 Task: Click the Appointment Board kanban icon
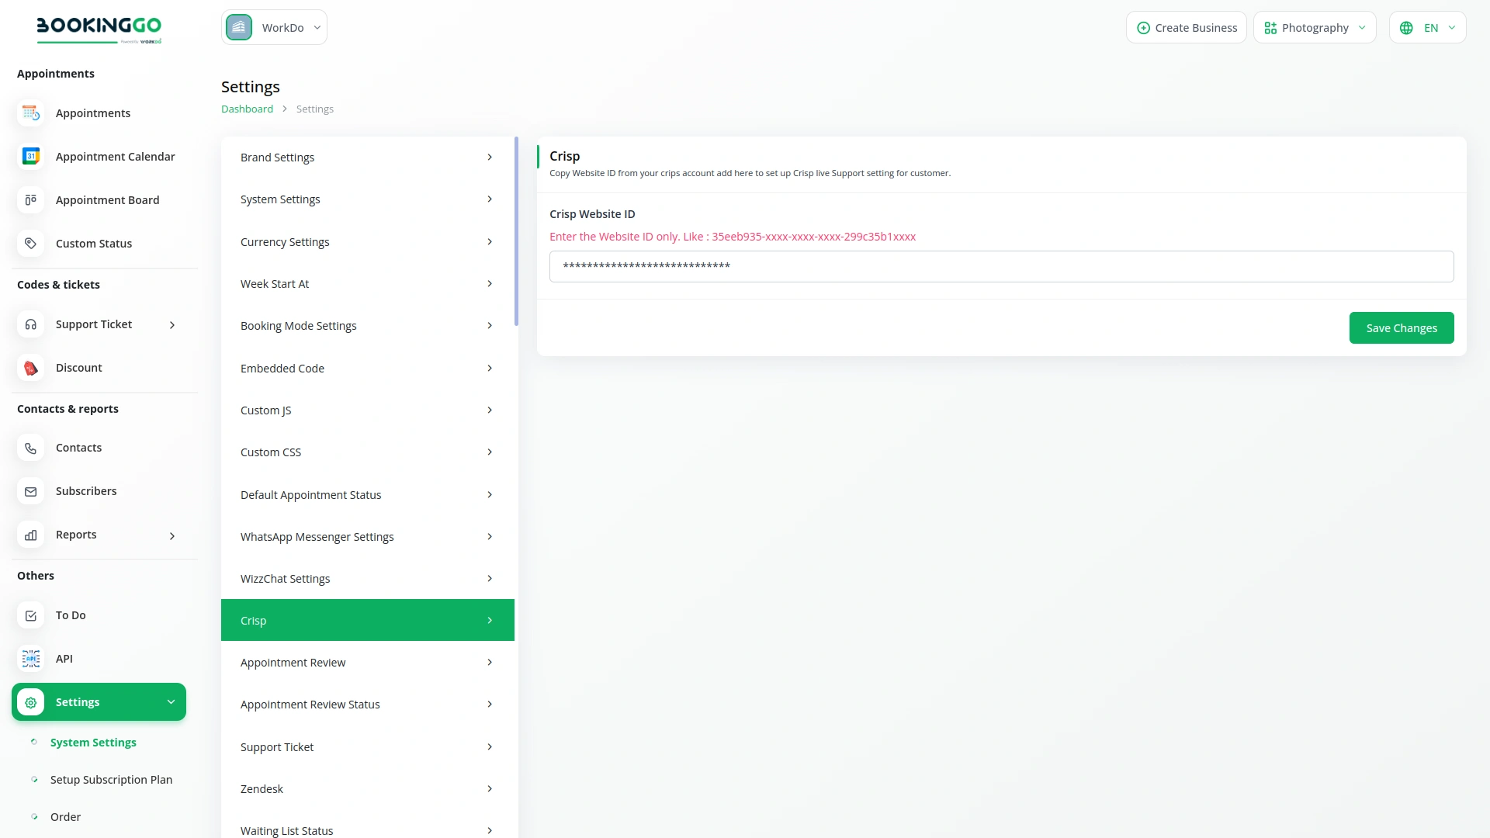[30, 200]
